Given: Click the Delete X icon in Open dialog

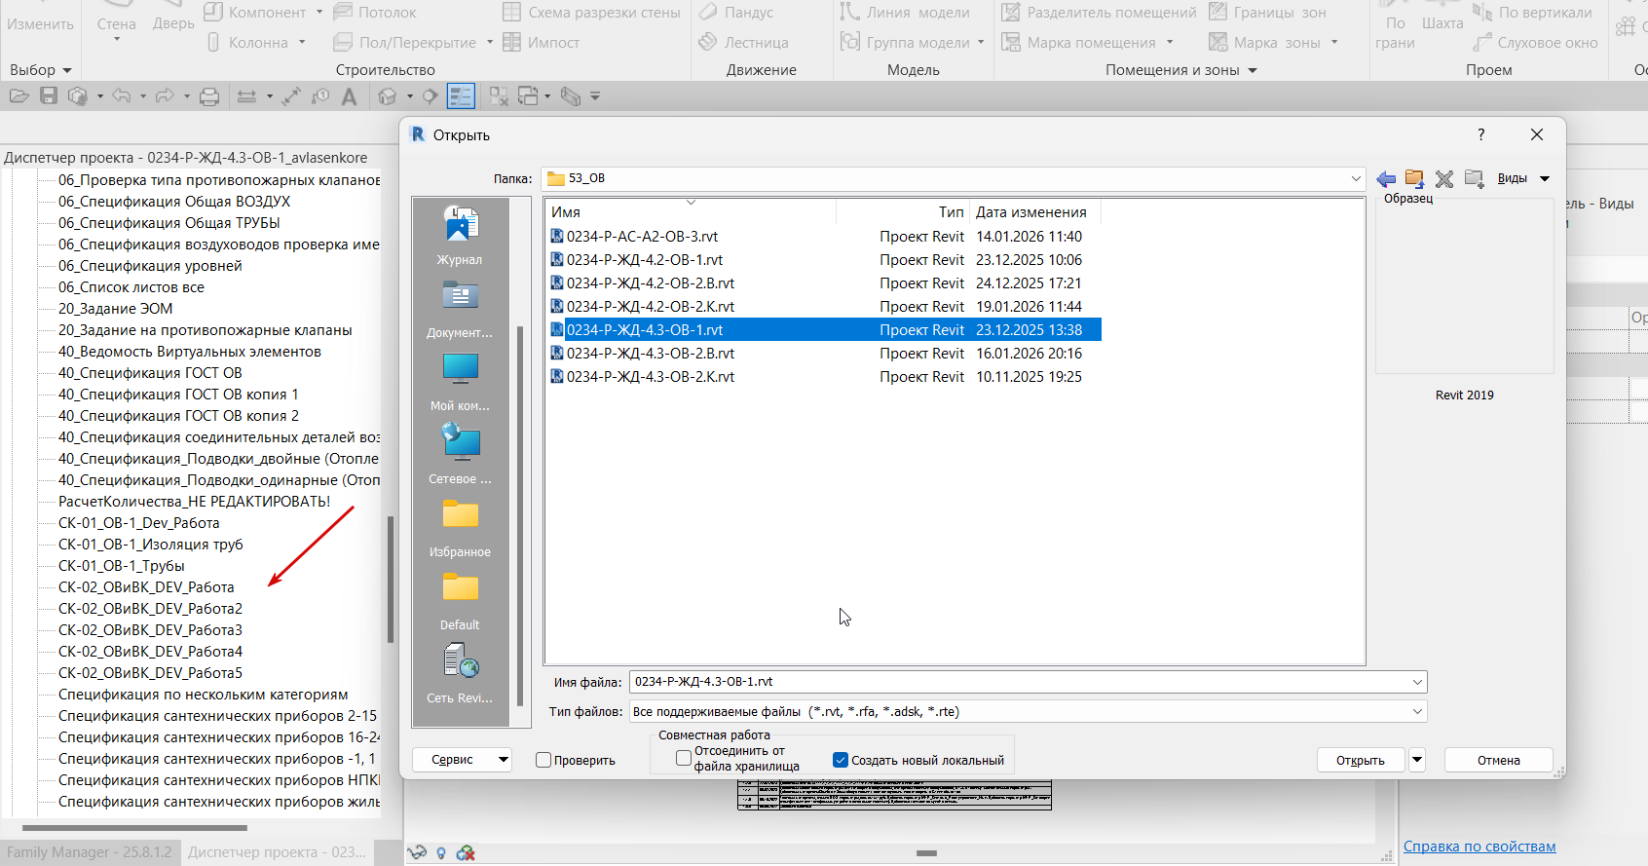Looking at the screenshot, I should (x=1444, y=178).
